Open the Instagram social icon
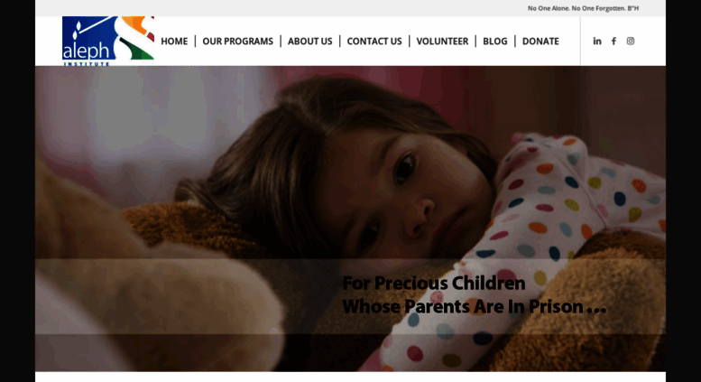Image resolution: width=701 pixels, height=382 pixels. click(x=631, y=42)
